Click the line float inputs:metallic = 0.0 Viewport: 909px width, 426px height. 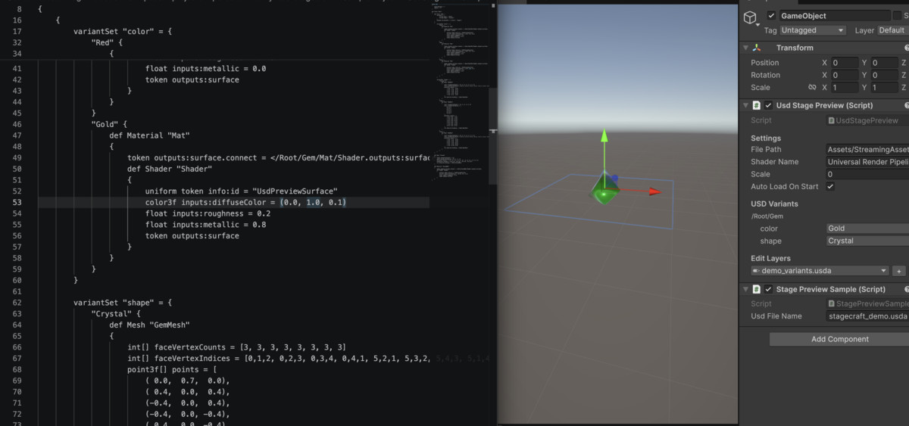[x=205, y=68]
